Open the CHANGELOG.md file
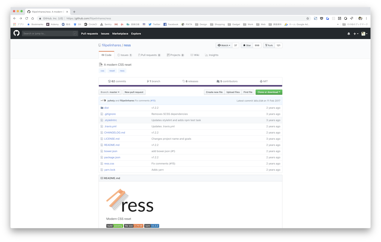 point(115,133)
